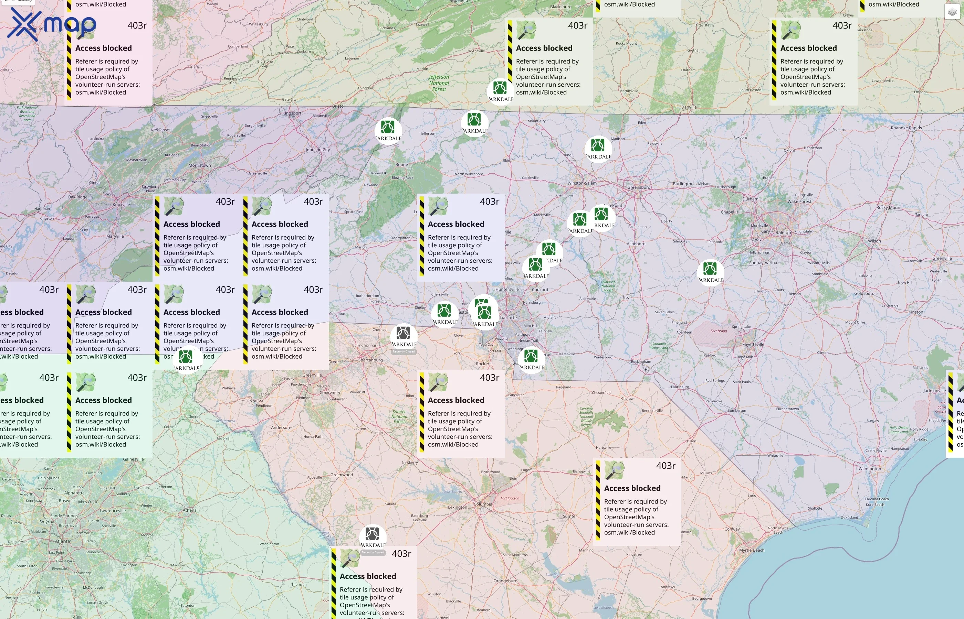Click the Oak Ridge city label
This screenshot has width=964, height=619.
point(77,197)
